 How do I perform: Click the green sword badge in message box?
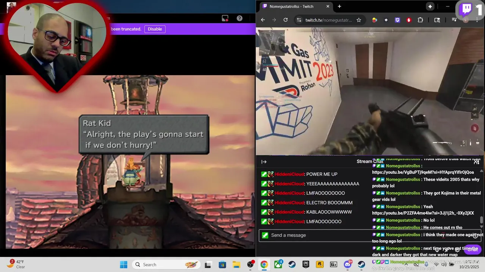click(265, 235)
